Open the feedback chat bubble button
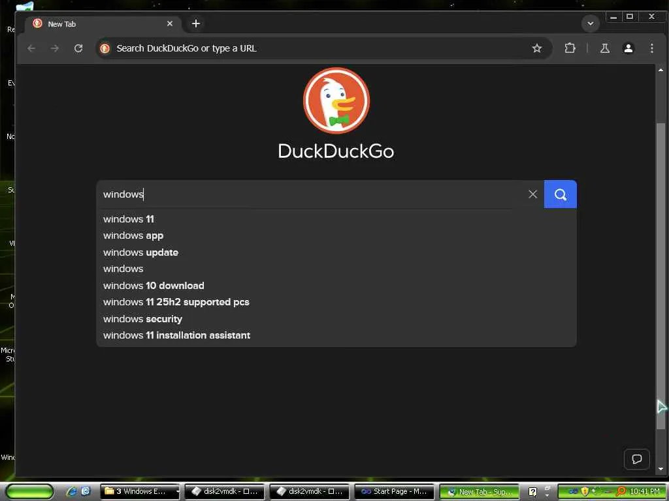The image size is (669, 501). point(636,459)
